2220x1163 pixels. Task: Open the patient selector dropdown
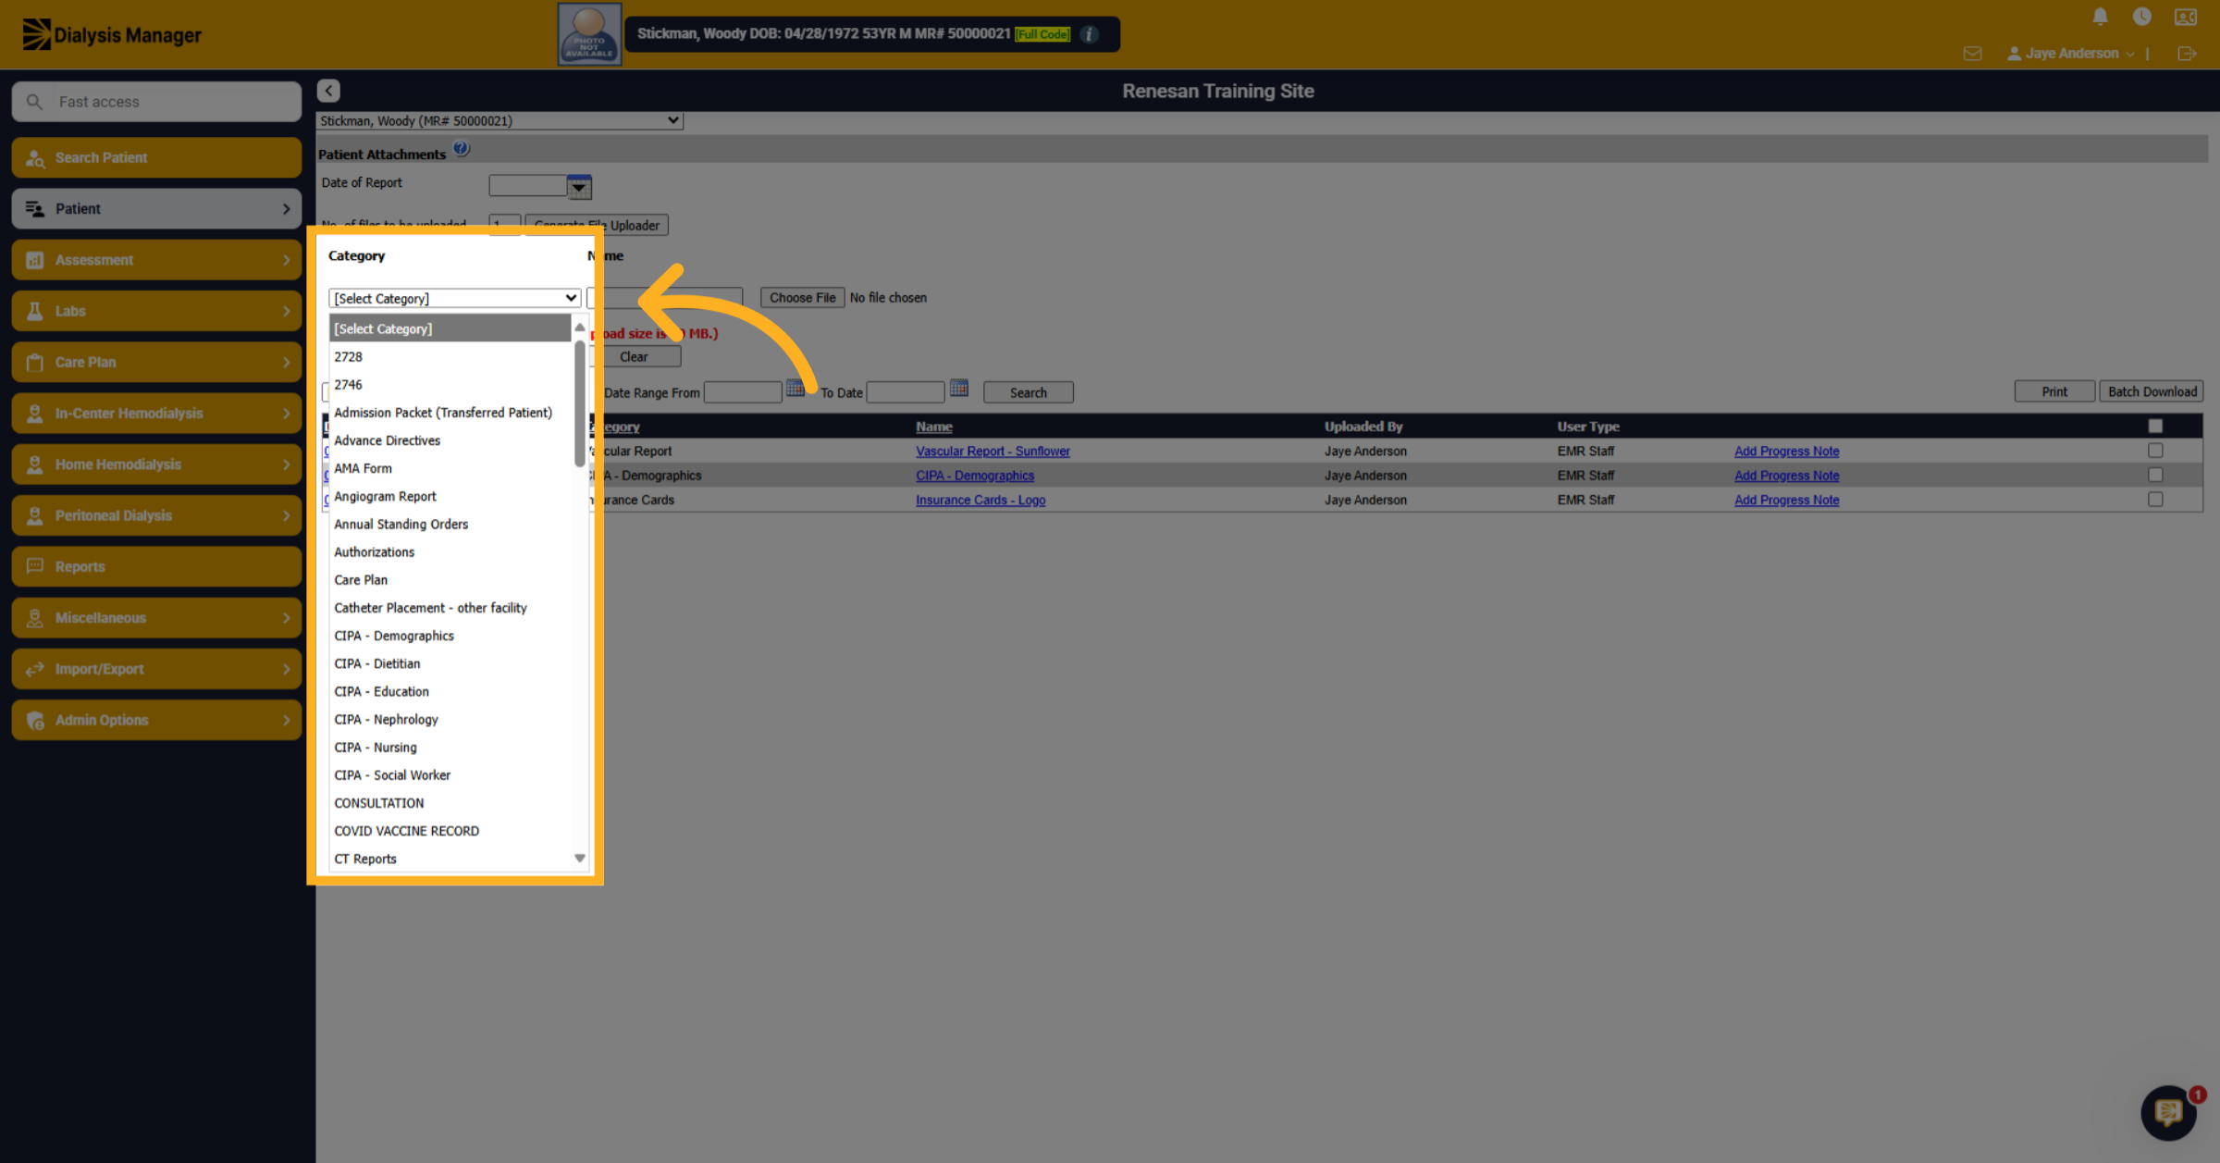499,120
